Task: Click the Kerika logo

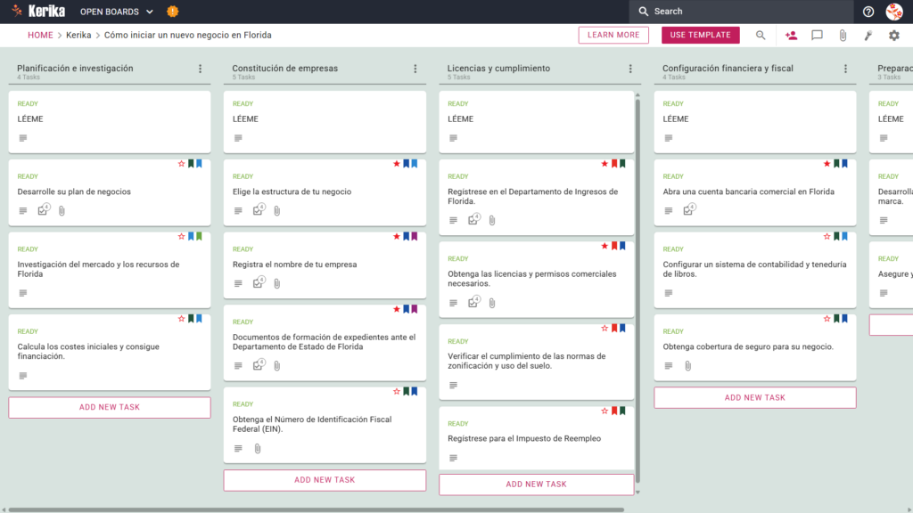Action: (39, 11)
